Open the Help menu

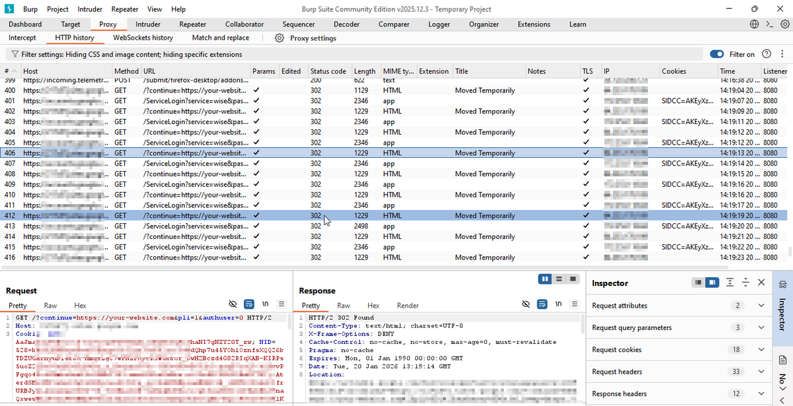coord(178,9)
